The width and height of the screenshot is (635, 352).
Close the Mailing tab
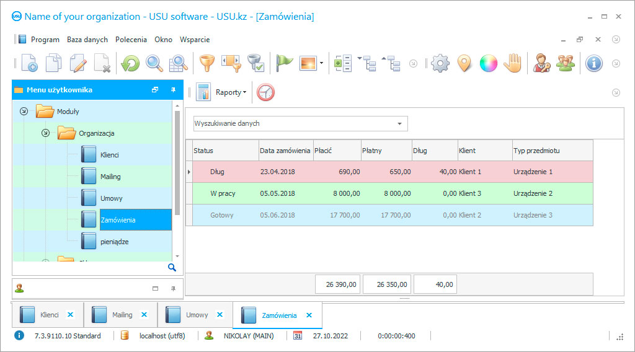[144, 315]
